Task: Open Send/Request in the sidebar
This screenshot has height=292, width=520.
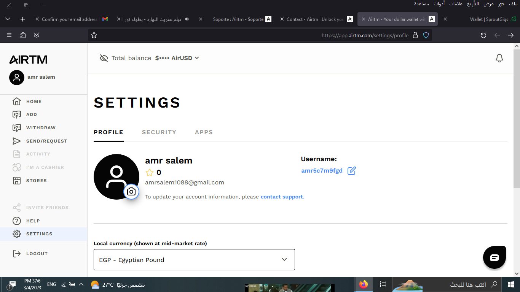Action: point(46,141)
